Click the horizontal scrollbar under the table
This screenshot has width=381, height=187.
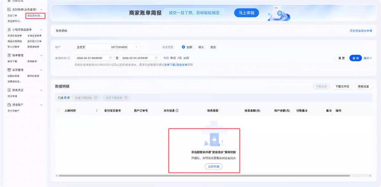(x=186, y=175)
